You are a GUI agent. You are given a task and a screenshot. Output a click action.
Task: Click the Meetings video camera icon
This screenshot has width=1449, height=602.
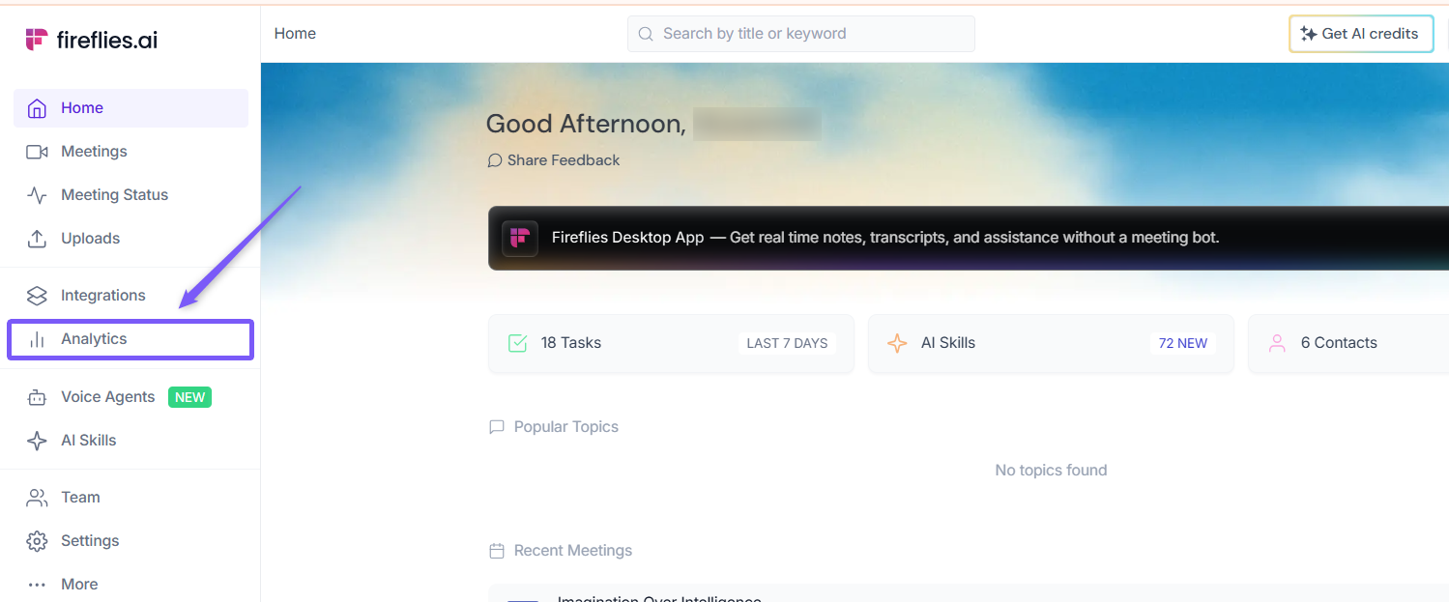(x=37, y=152)
